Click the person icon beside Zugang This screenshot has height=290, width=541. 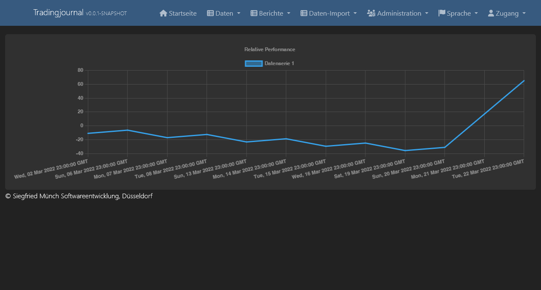[491, 13]
